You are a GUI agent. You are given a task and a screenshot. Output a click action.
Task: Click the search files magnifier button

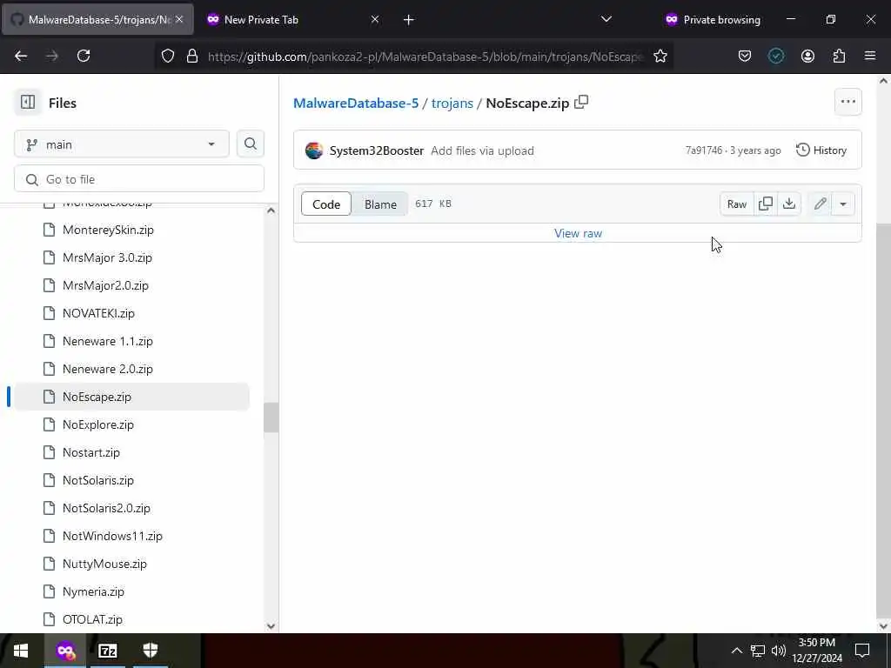point(250,144)
